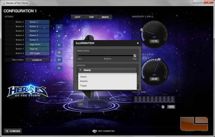Open help for Sensitivity 2 section
The image size is (215, 137).
click(177, 53)
